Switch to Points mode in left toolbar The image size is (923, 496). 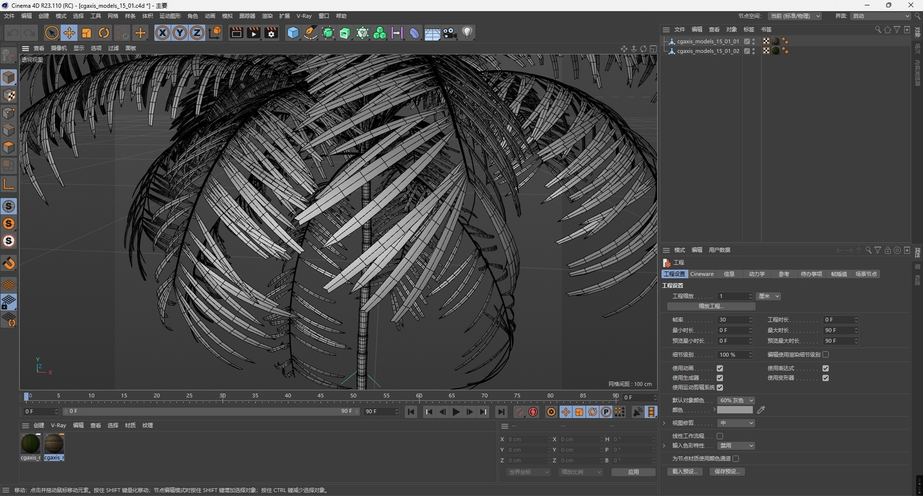9,113
